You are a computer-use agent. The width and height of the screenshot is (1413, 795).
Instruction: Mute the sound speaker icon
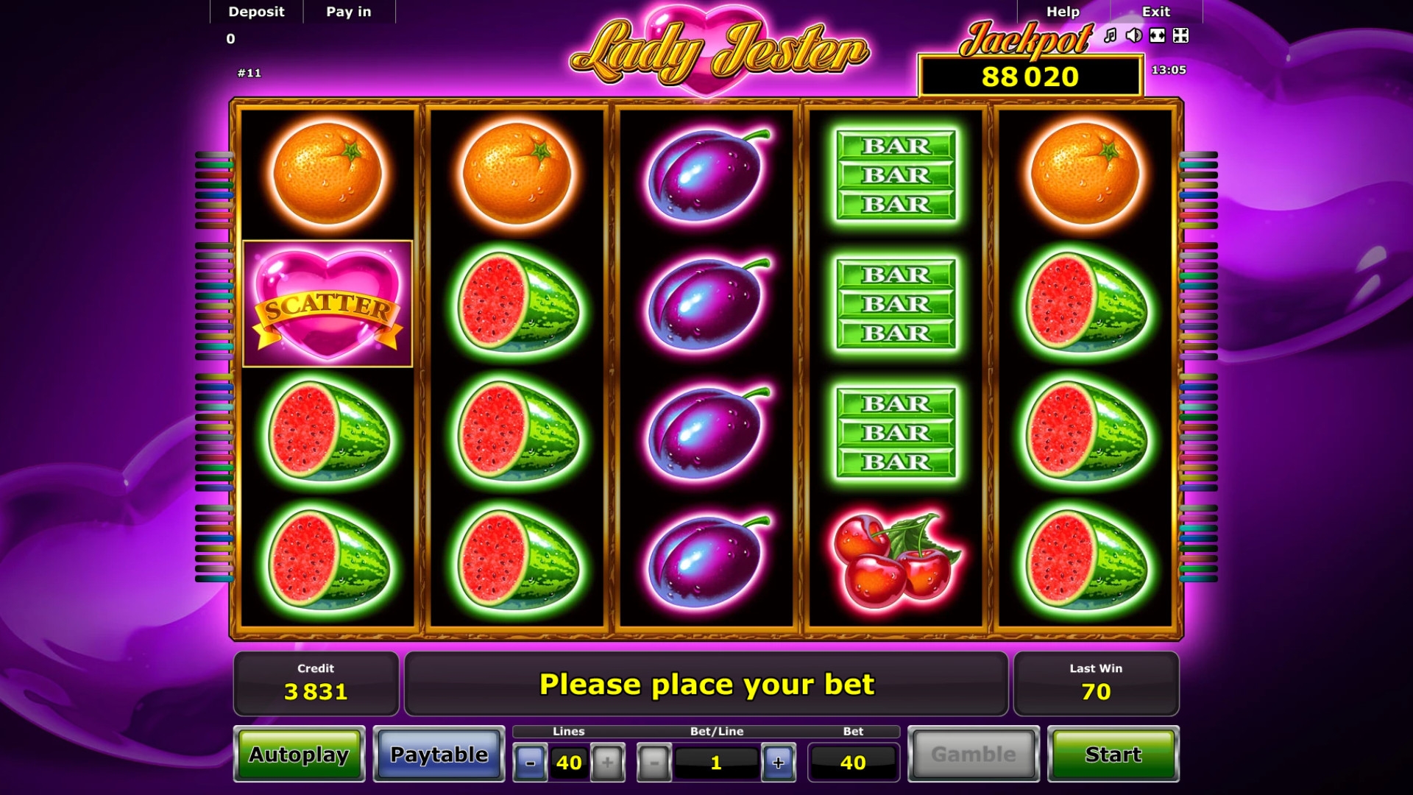click(1134, 35)
